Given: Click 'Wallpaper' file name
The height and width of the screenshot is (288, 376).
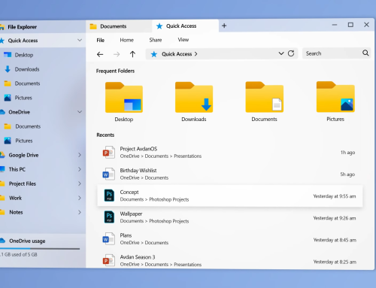Looking at the screenshot, I should [x=131, y=214].
